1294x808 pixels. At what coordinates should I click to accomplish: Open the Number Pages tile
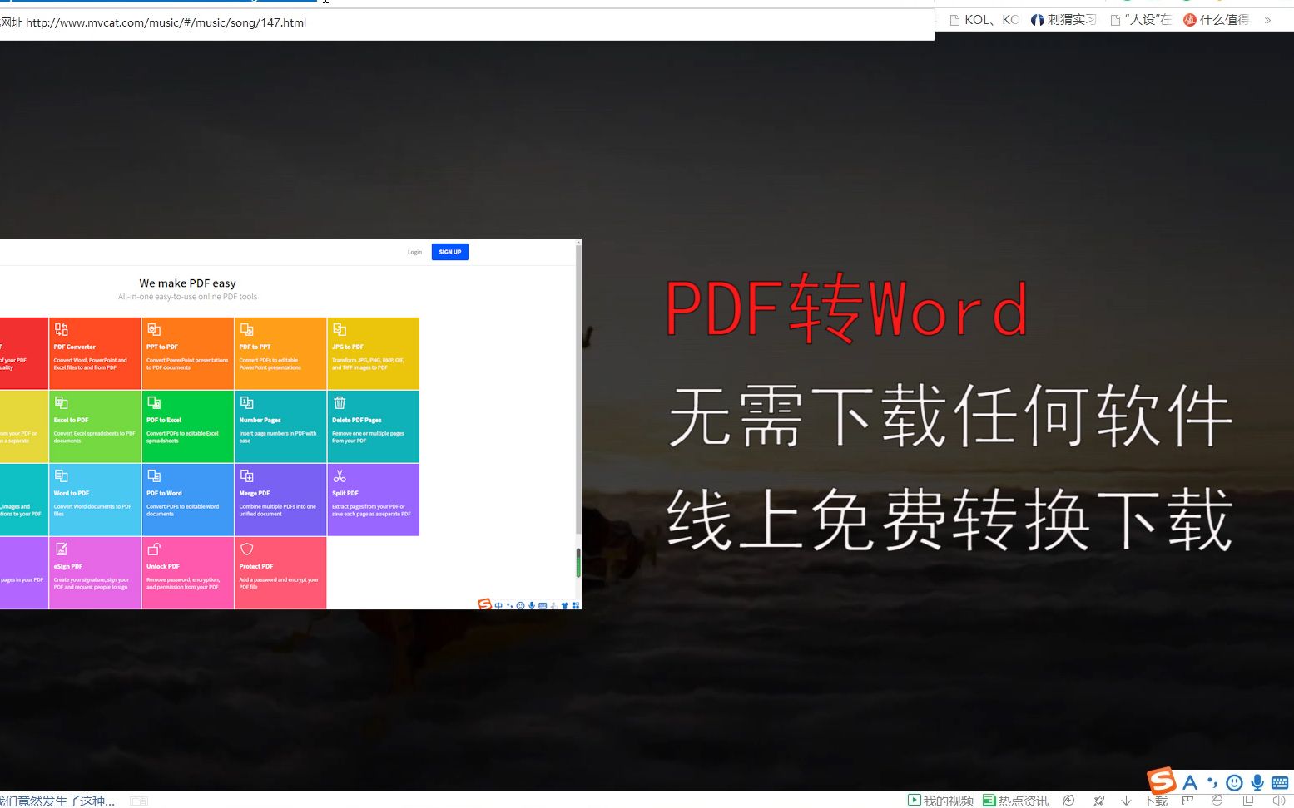click(x=280, y=426)
